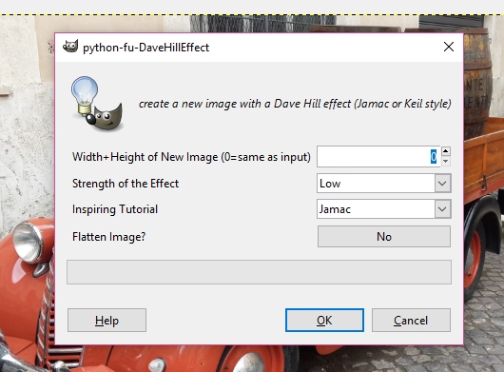504x372 pixels.
Task: Click the 'Width+Height of New Image' label
Action: click(x=191, y=157)
